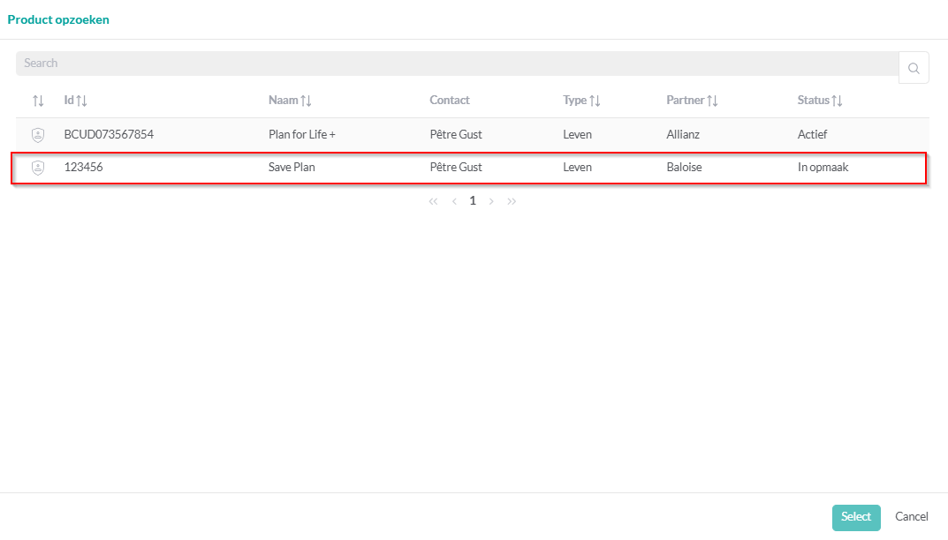
Task: Go to next page of results
Action: [492, 201]
